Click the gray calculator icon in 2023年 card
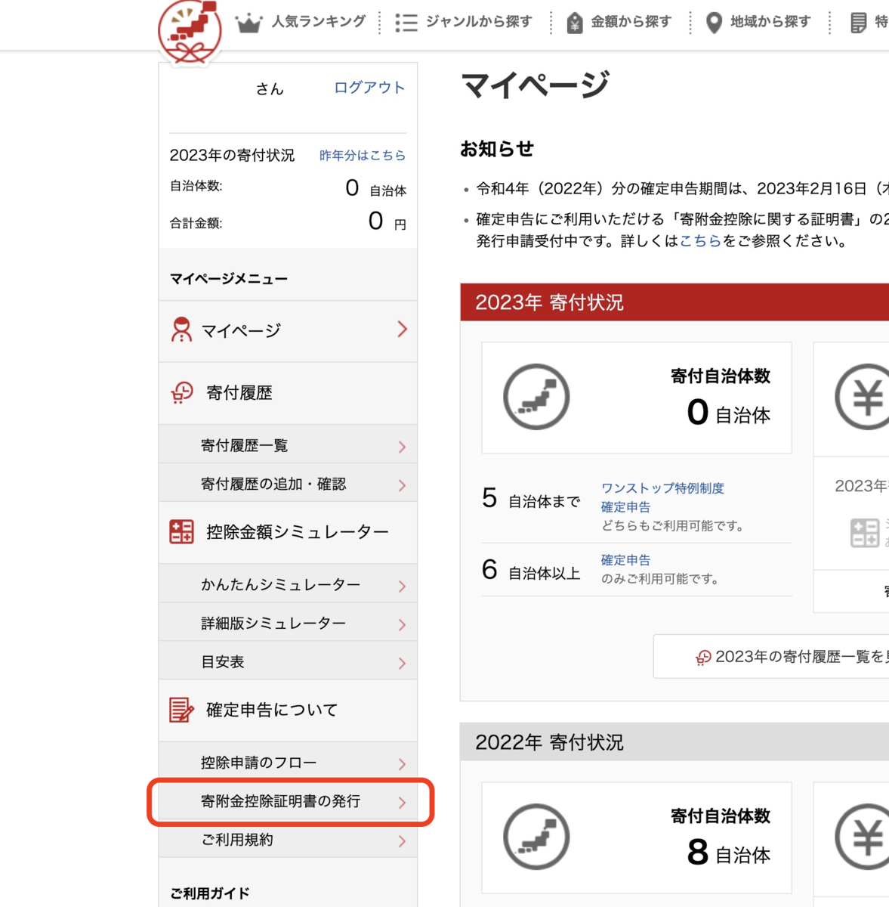 [x=865, y=532]
